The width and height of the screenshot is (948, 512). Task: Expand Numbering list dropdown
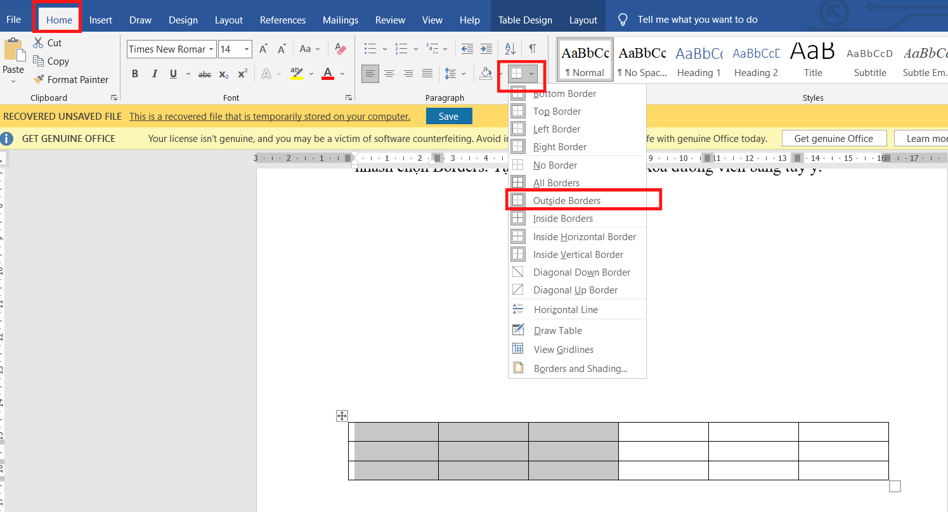pos(415,49)
